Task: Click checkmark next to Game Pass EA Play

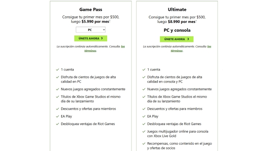Action: tap(57, 116)
